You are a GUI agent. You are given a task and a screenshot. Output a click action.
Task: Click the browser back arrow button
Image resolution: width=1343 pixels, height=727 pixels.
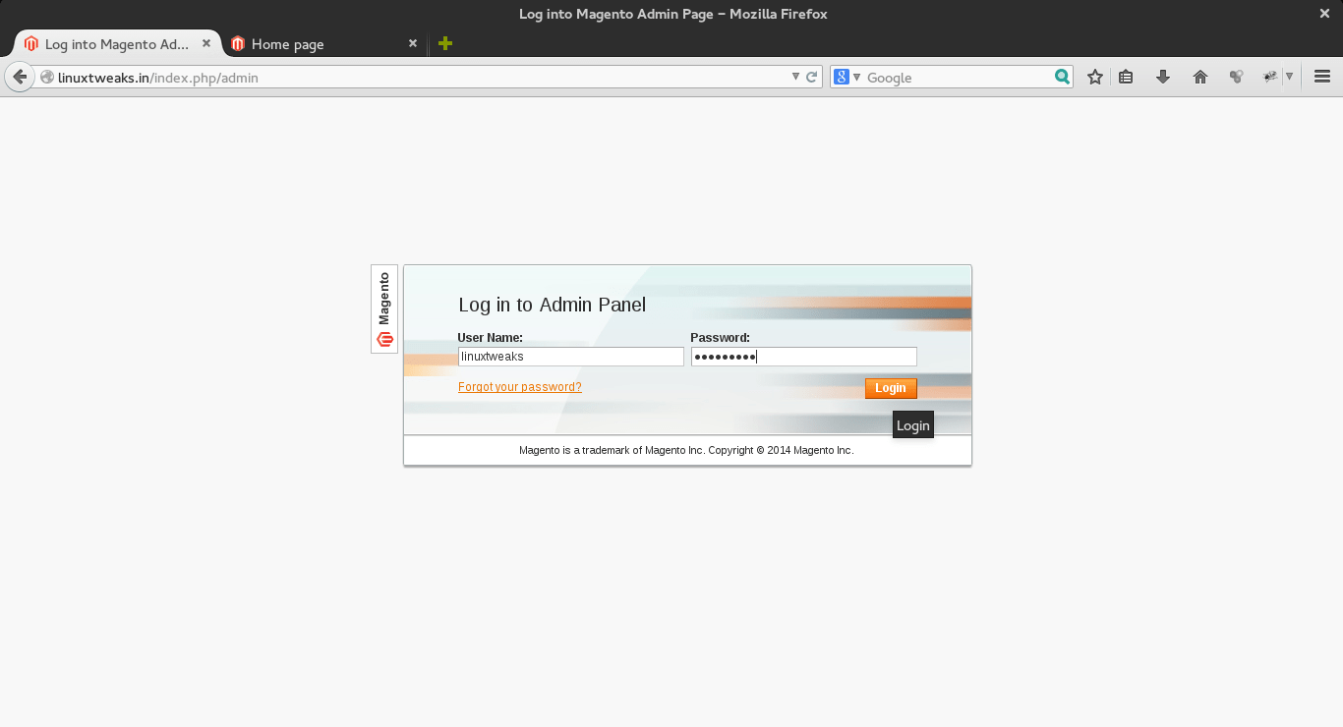[20, 77]
